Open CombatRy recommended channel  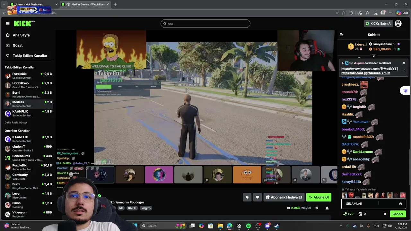click(28, 177)
